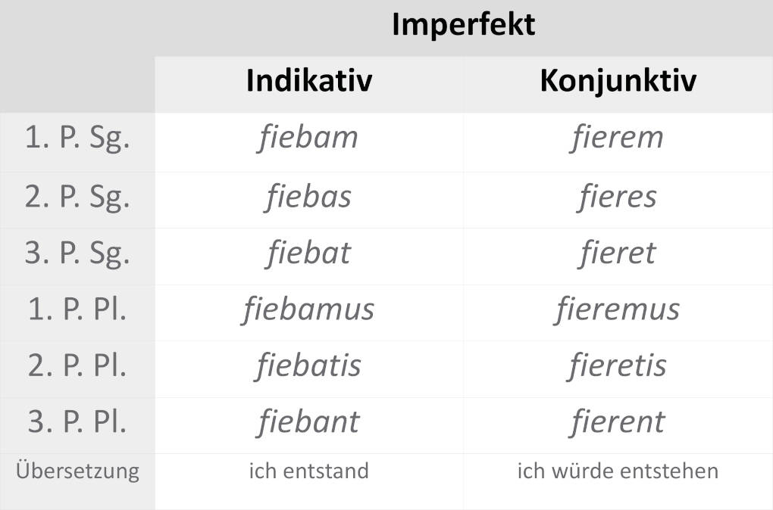Select the Konjunktiv column header

(x=618, y=81)
